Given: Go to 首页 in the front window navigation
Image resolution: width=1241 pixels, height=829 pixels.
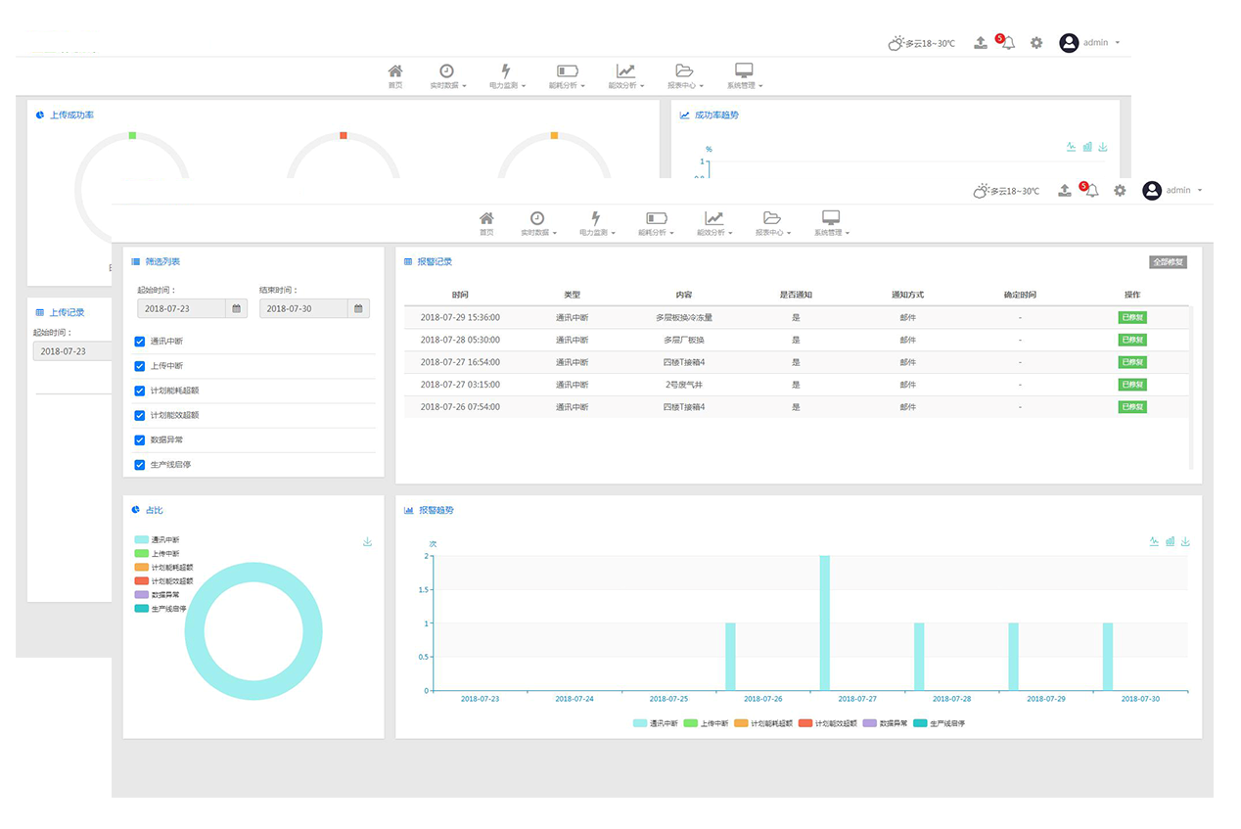Looking at the screenshot, I should point(486,223).
